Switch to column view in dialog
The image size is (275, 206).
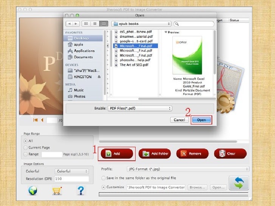point(104,24)
